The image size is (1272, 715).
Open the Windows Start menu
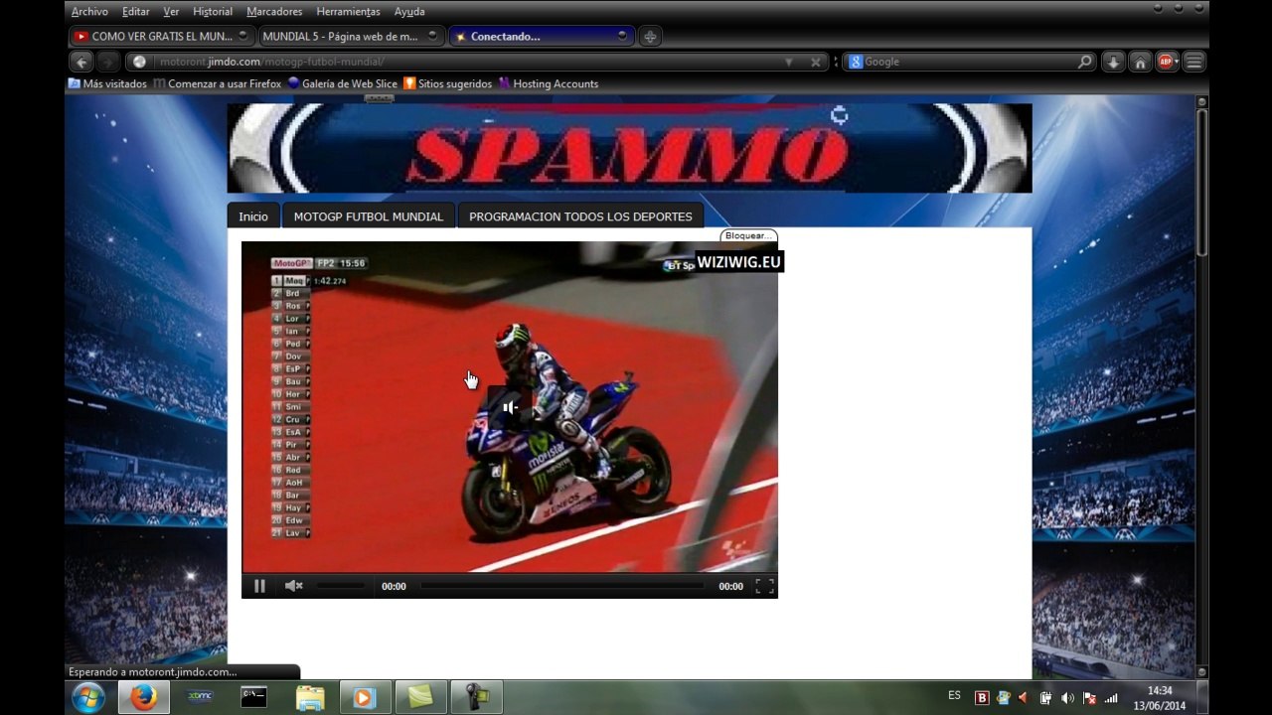[x=88, y=697]
